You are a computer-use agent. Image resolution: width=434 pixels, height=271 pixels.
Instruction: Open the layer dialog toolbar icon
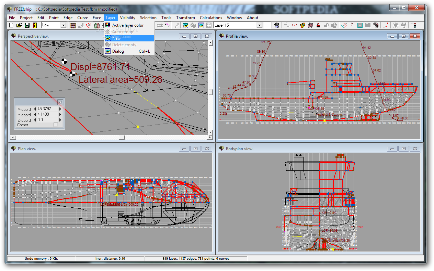coord(201,25)
